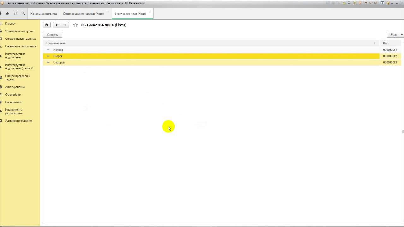Open Бизнес-процессы и задачи section
The height and width of the screenshot is (227, 404).
[x=18, y=78]
